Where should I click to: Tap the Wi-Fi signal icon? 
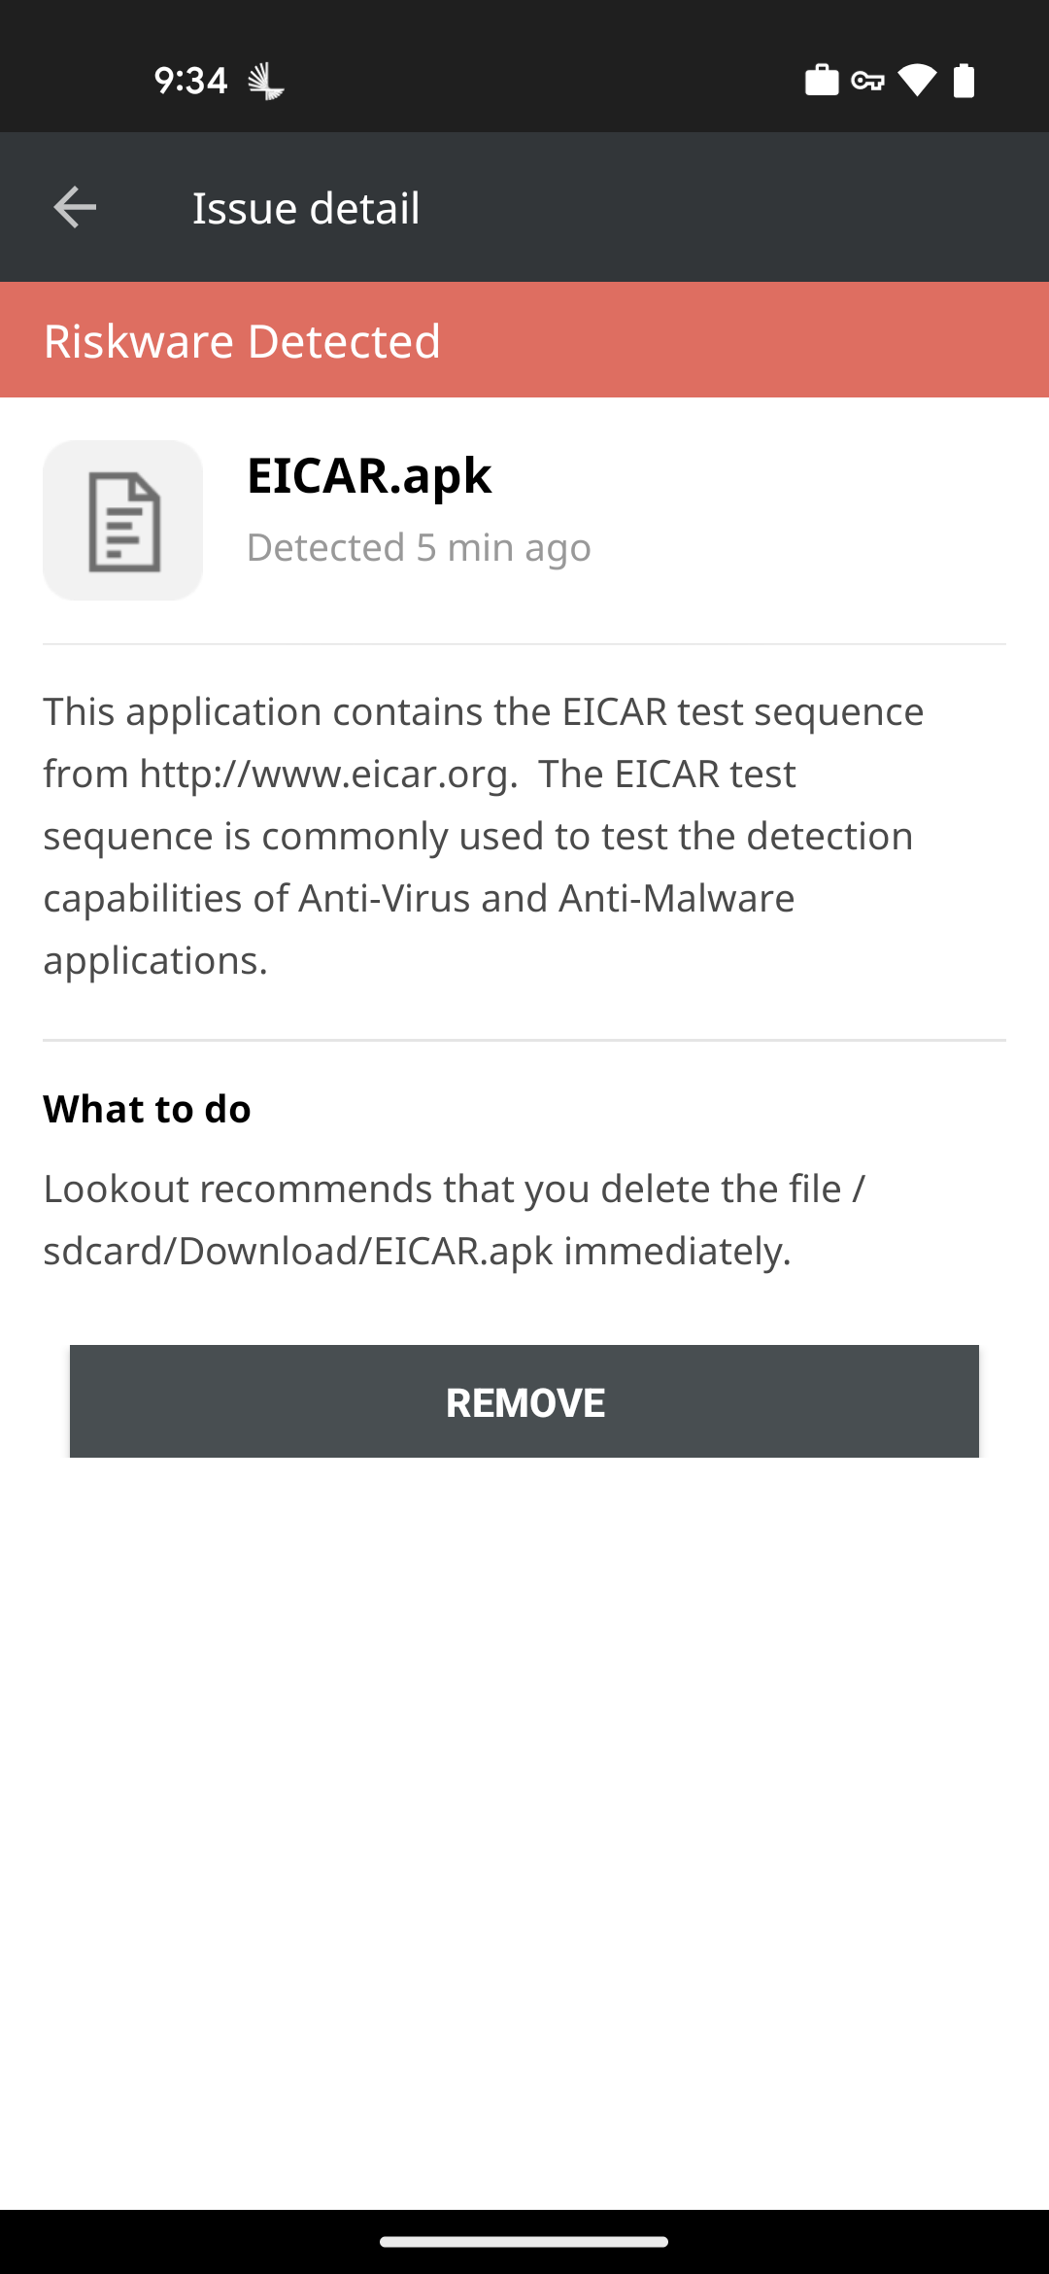coord(917,81)
